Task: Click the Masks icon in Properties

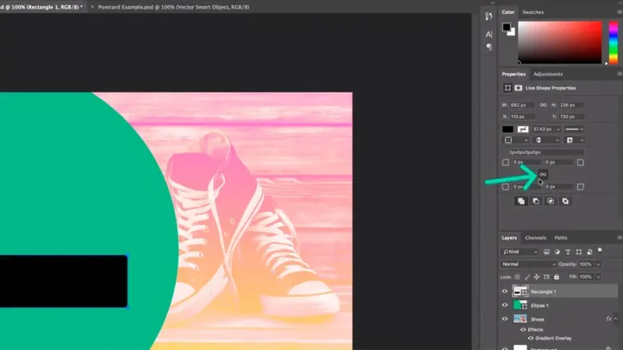Action: [x=519, y=88]
